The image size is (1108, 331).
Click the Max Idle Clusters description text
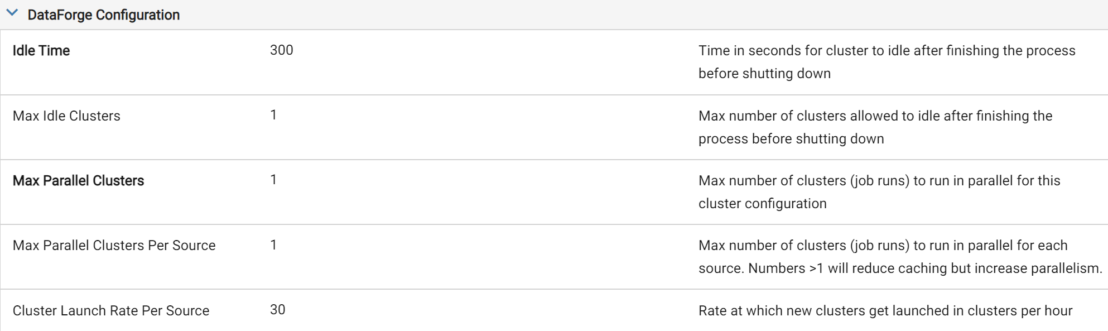pyautogui.click(x=875, y=127)
